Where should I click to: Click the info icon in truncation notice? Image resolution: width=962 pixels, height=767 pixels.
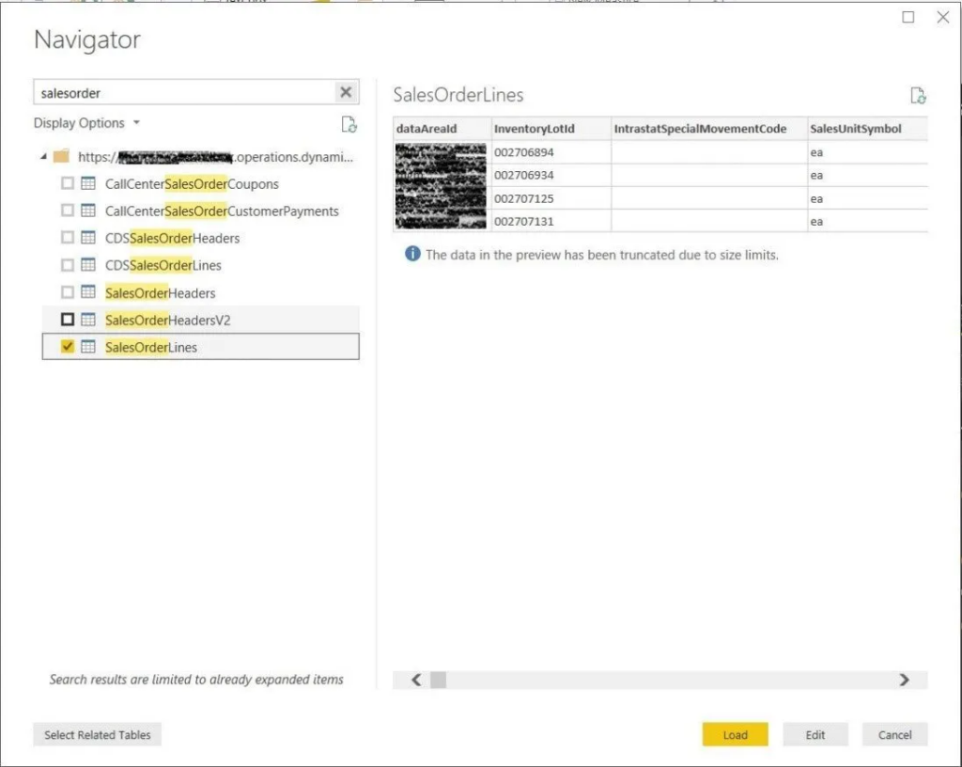412,254
